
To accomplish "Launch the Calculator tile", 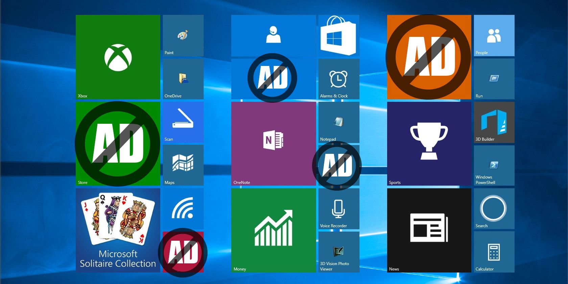I will (x=494, y=252).
